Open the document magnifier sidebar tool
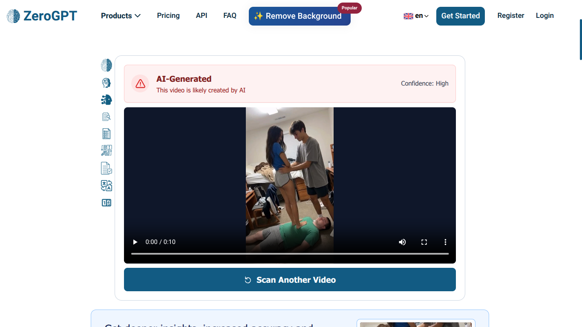The height and width of the screenshot is (327, 582). tap(107, 117)
